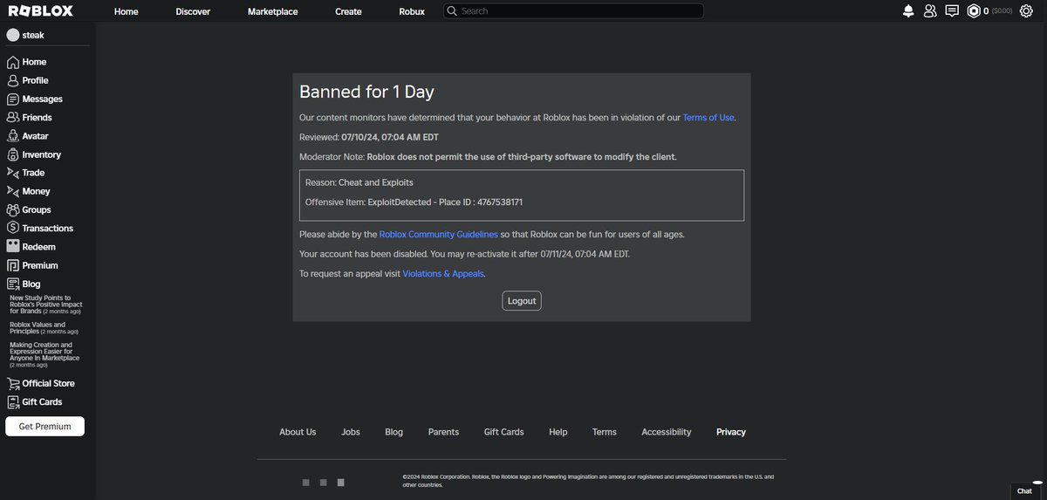Open blog post Making Creation and Expression Easier
The width and height of the screenshot is (1047, 500).
(x=45, y=354)
